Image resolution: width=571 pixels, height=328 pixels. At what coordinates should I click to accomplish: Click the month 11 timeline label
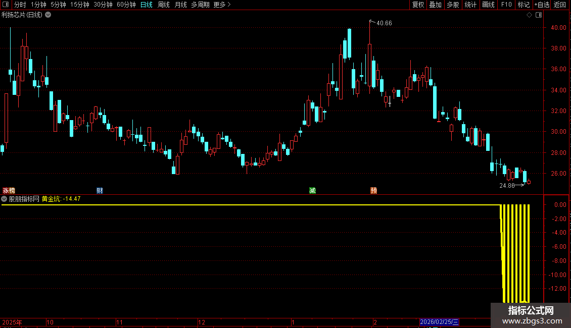coord(119,322)
